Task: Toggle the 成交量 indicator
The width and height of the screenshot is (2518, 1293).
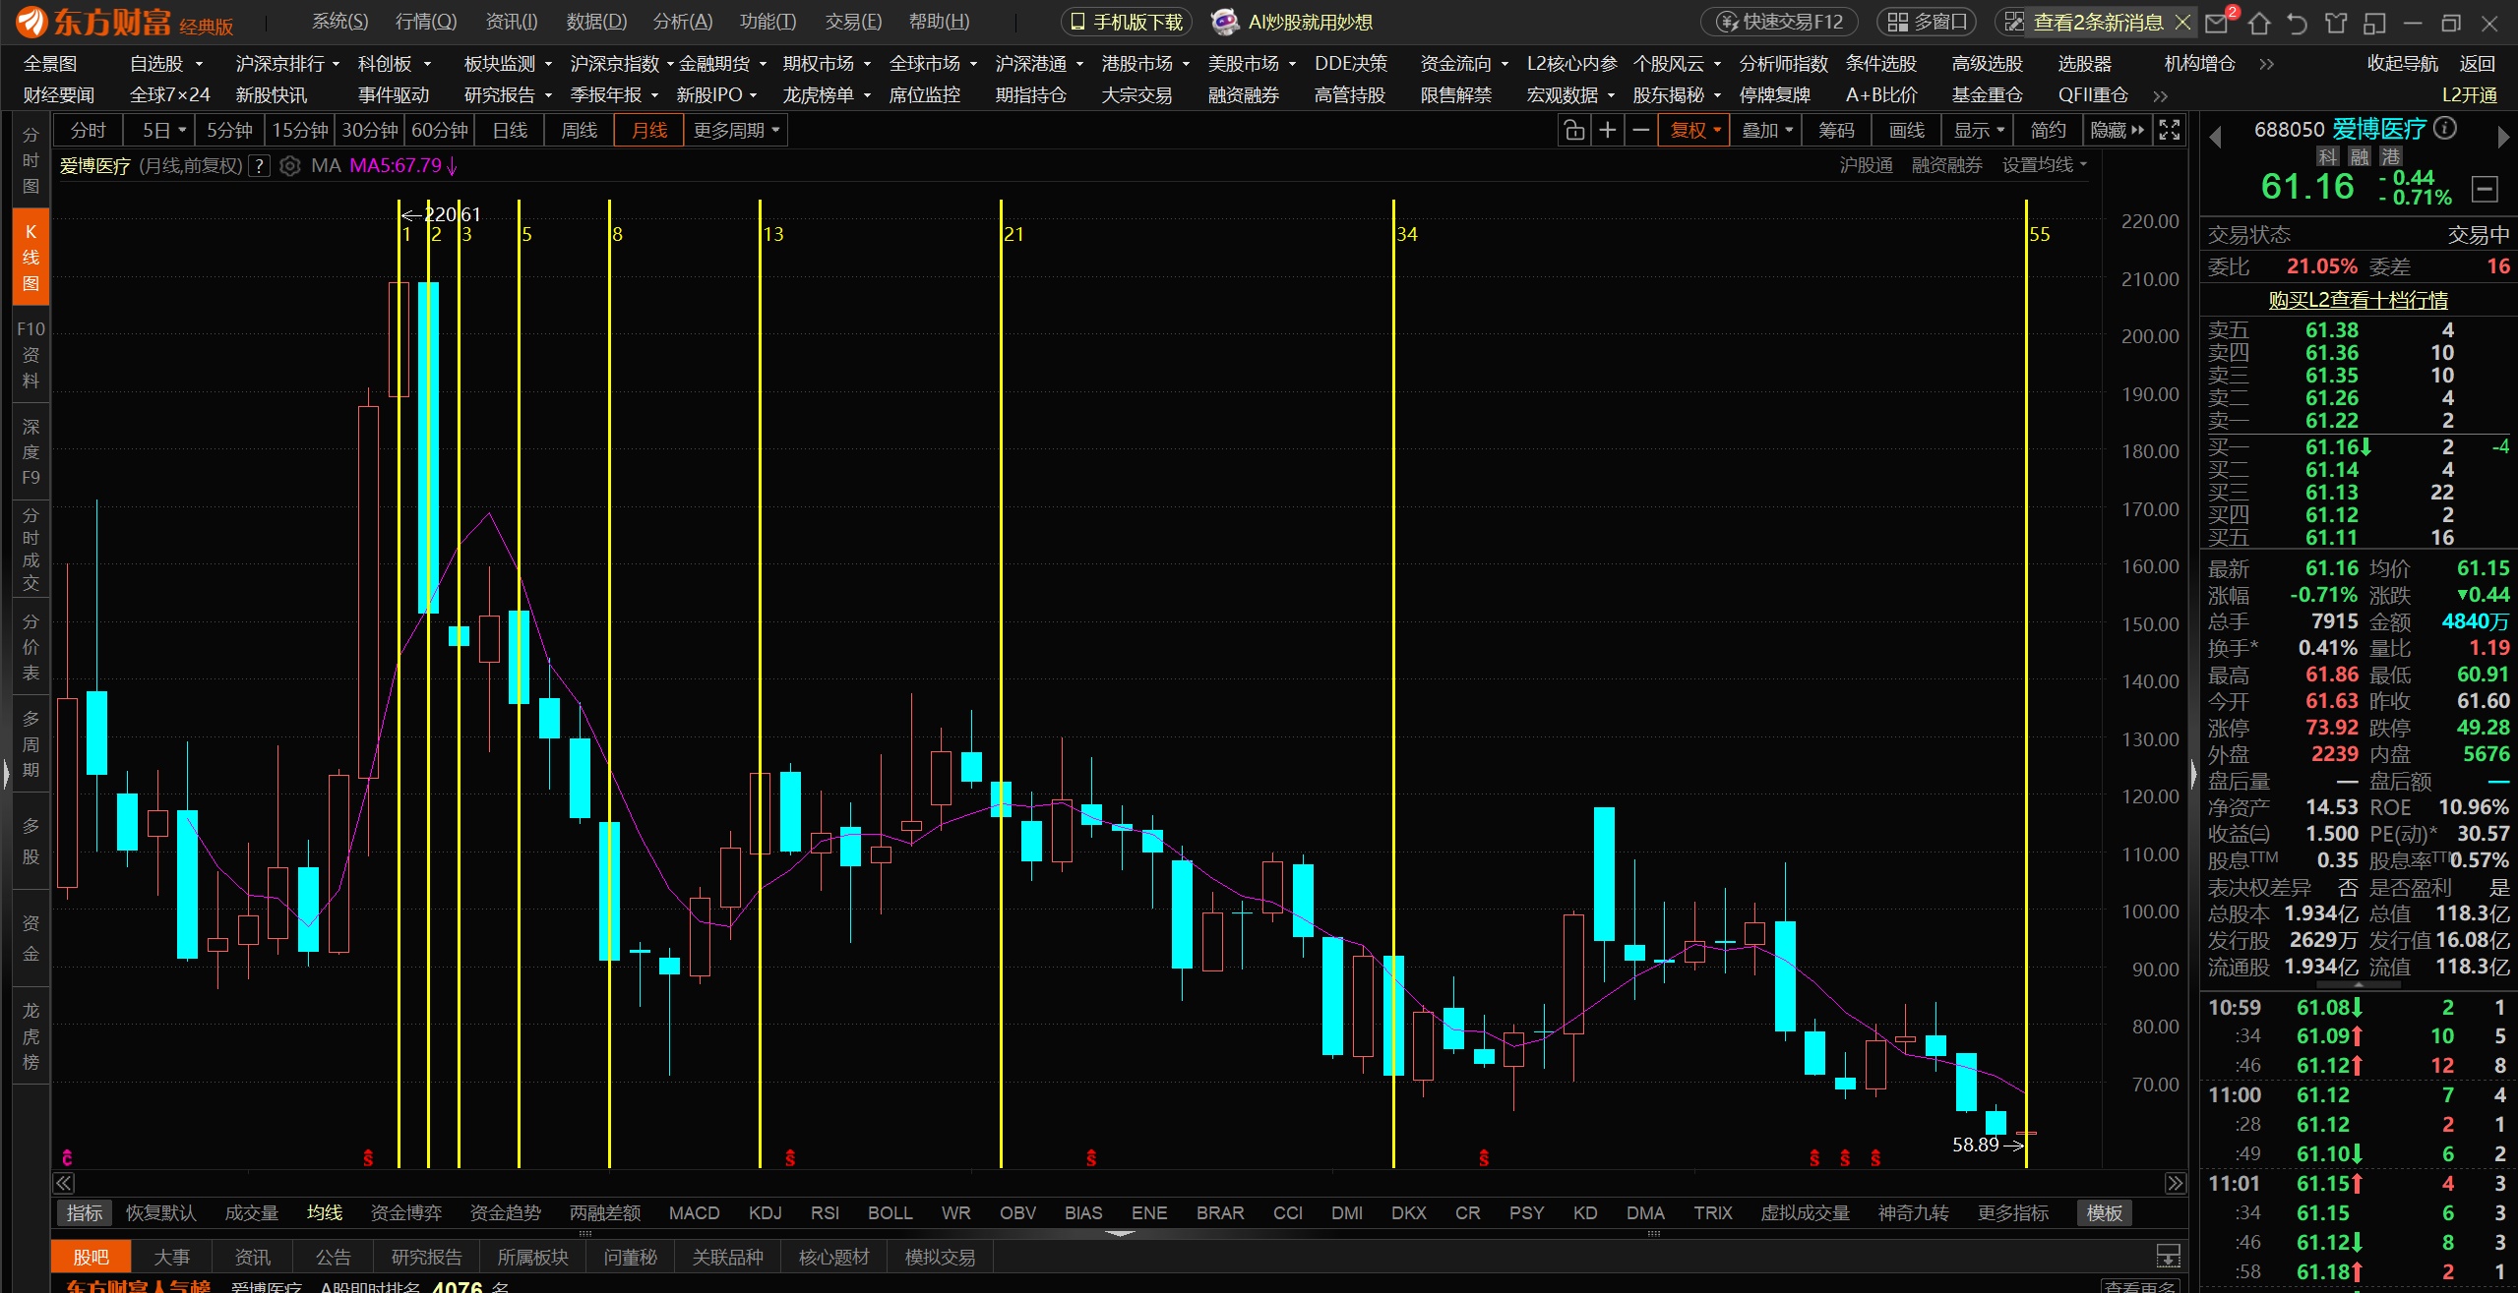Action: coord(251,1212)
